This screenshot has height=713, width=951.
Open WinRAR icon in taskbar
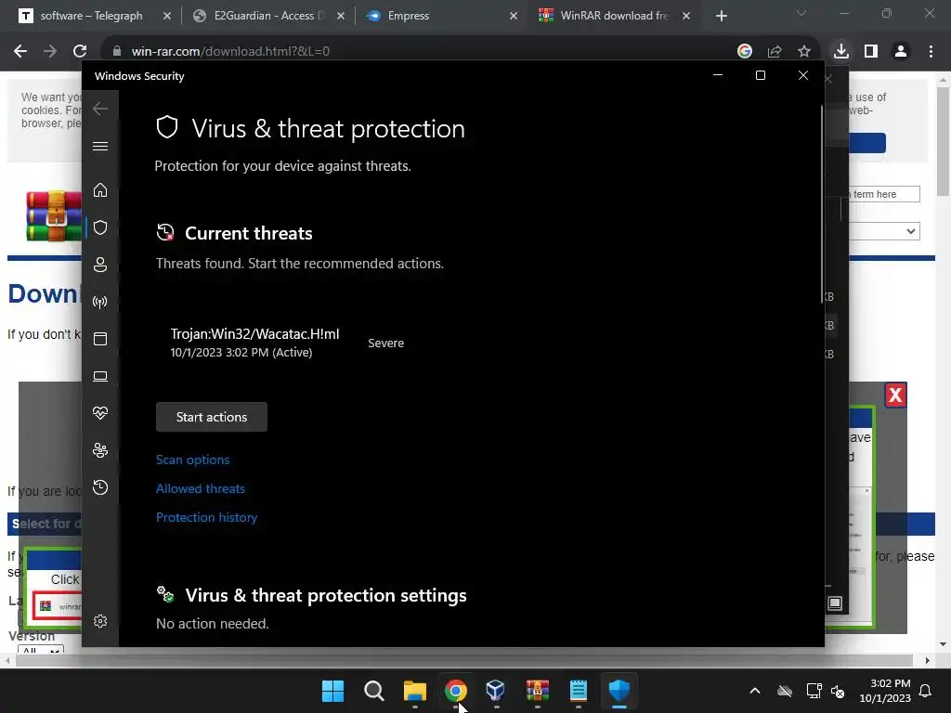click(538, 691)
